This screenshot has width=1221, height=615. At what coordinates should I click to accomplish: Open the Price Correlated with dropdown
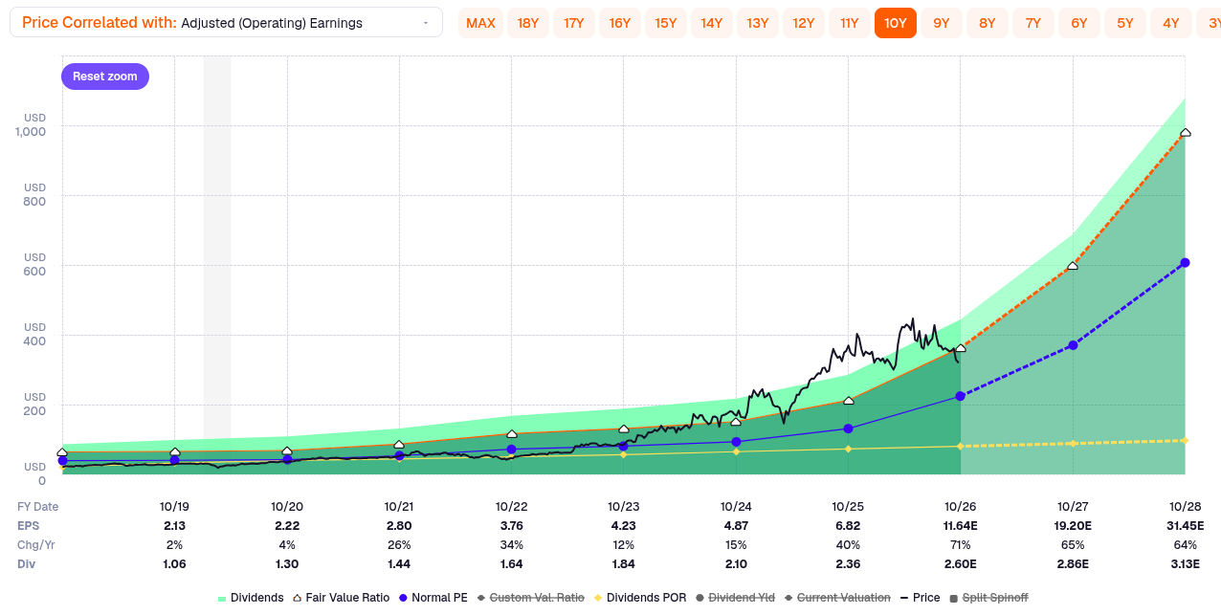click(226, 23)
